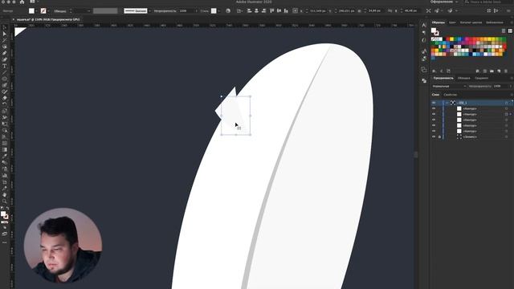Screen dimensions: 514x289
Task: Open the Character panel icon in the dock
Action: tap(424, 25)
